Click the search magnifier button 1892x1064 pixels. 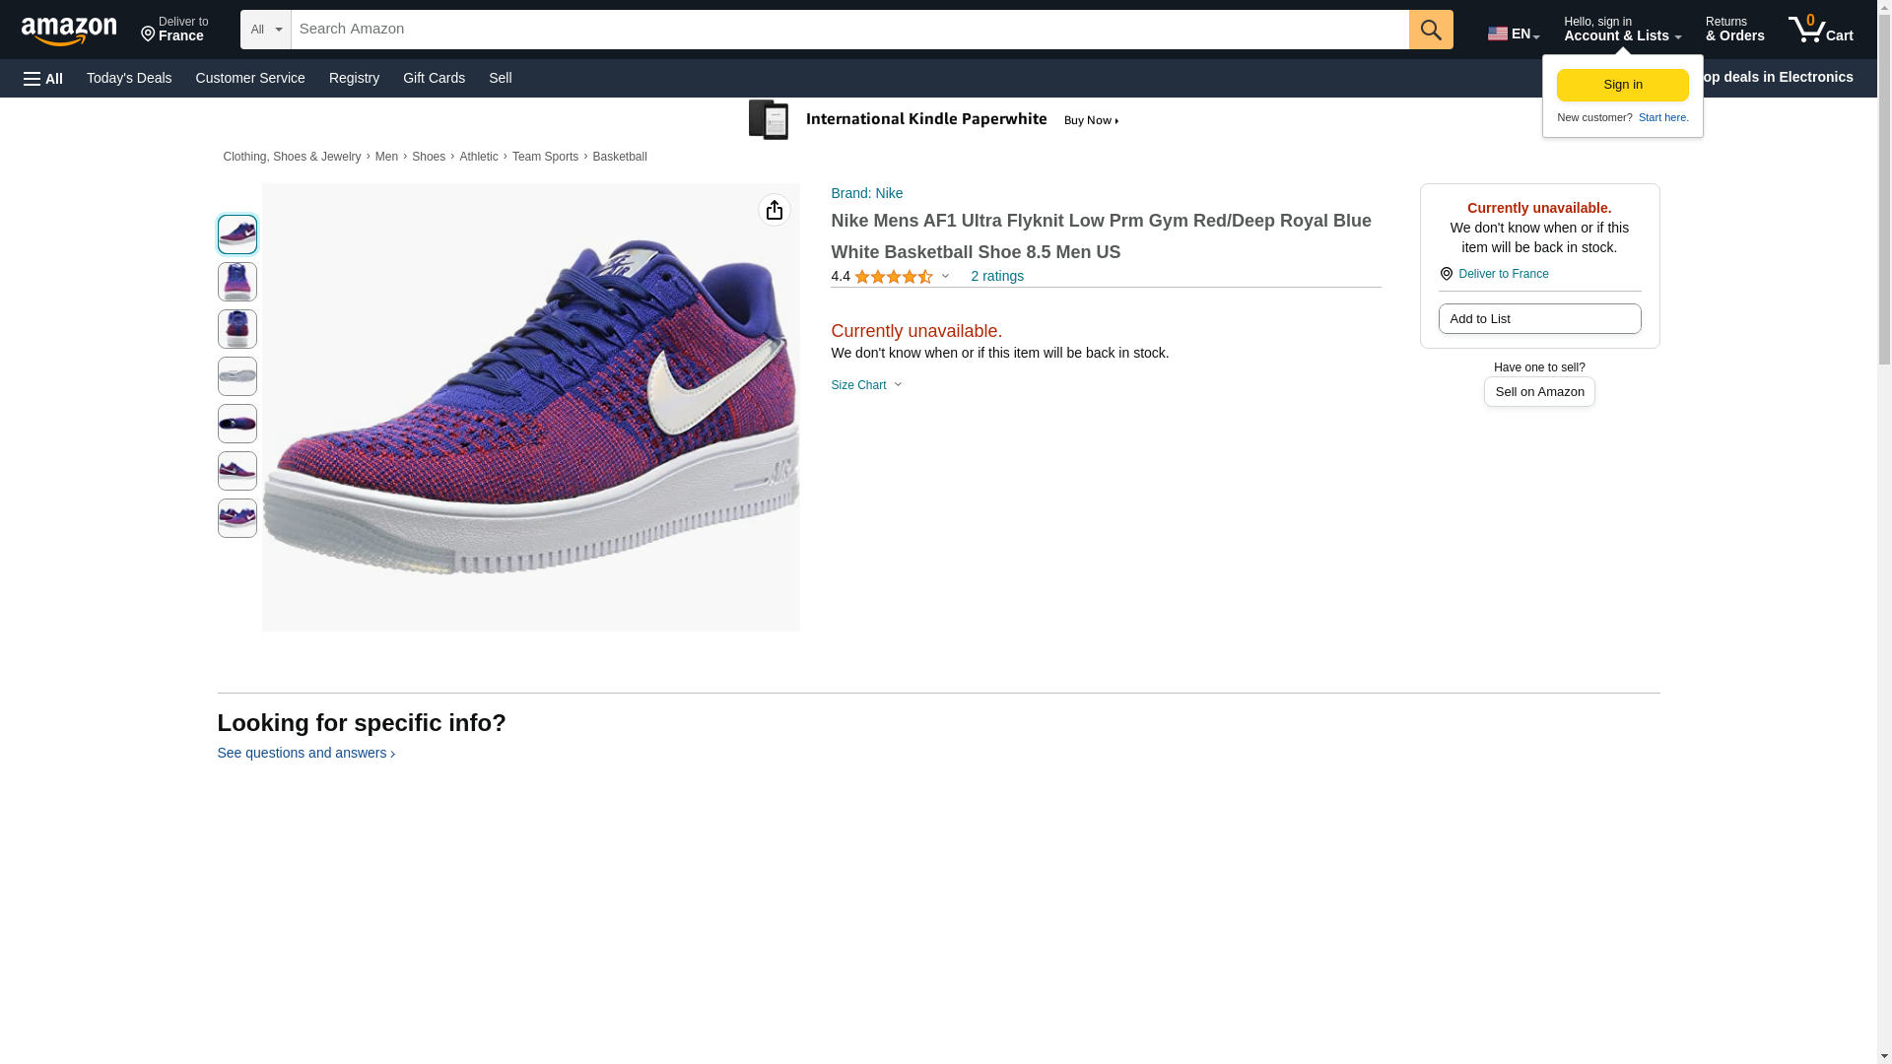pos(1431,30)
